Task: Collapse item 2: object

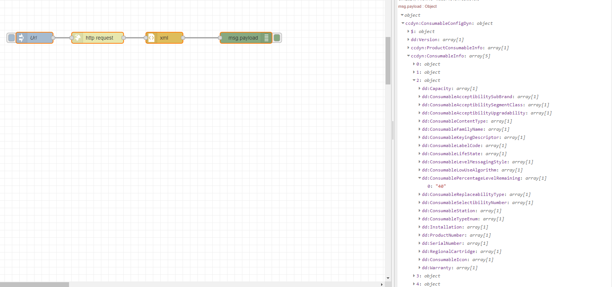Action: pos(414,80)
